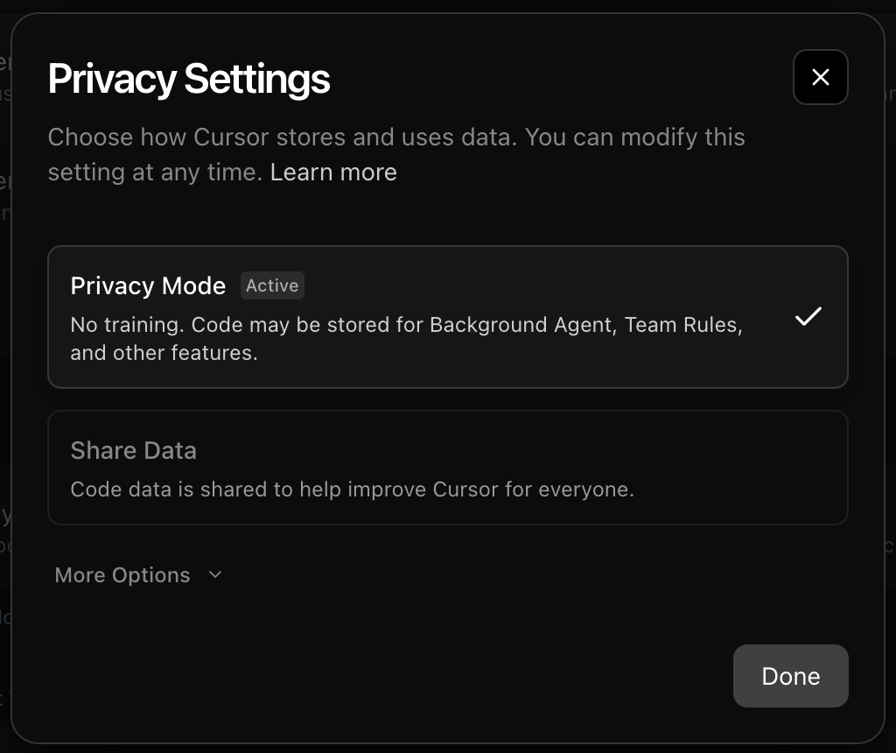Click the chevron next to More Options

pos(214,575)
